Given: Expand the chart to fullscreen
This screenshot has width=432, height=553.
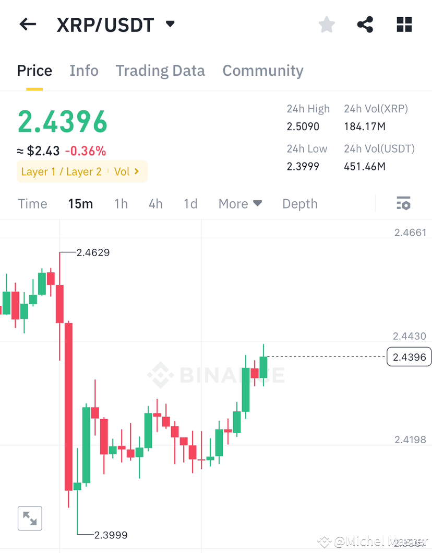Looking at the screenshot, I should (x=29, y=518).
